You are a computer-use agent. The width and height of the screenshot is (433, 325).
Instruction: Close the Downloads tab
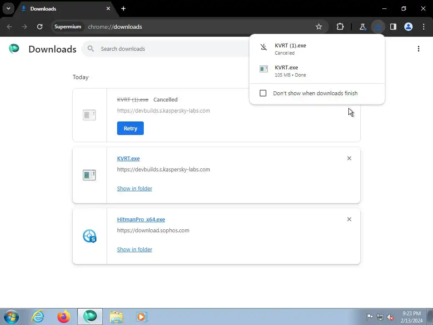coord(108,8)
